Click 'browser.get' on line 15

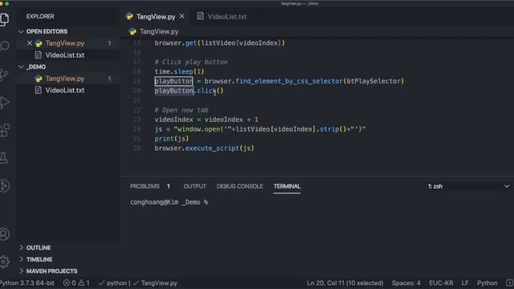point(175,43)
